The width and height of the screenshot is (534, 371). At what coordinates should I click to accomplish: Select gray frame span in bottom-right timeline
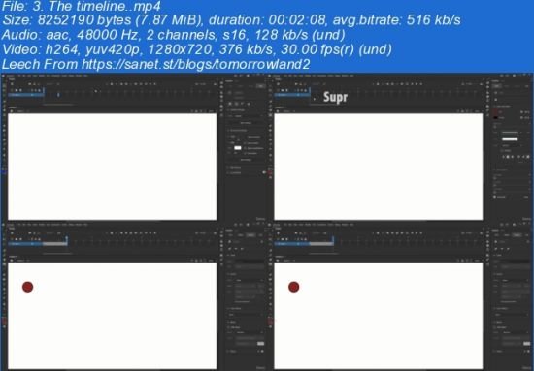pos(320,244)
